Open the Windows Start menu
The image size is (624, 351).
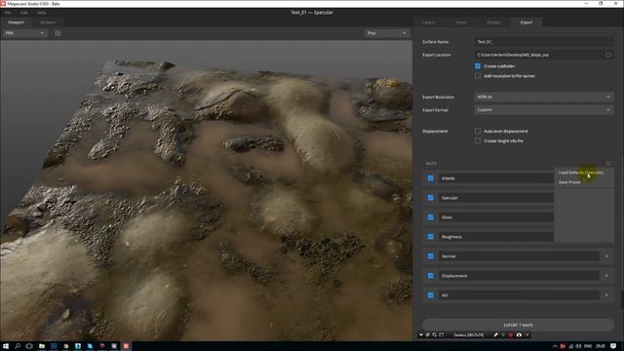(x=6, y=346)
